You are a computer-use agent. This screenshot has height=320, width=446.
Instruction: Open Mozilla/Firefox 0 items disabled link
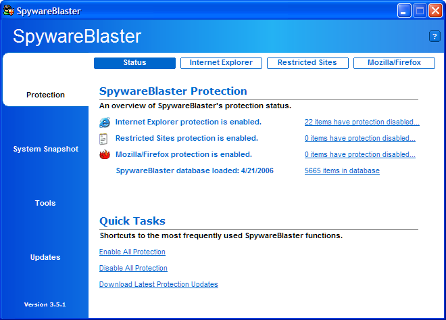click(x=360, y=154)
